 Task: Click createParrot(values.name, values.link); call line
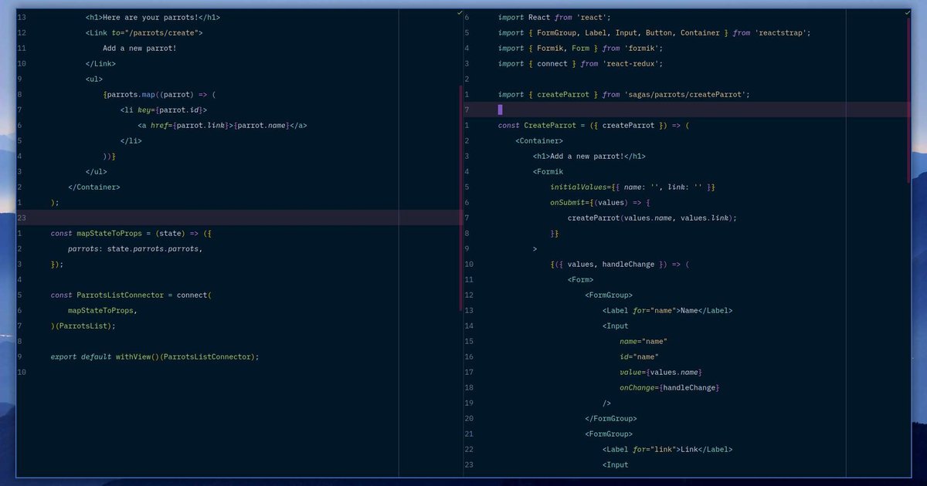click(652, 218)
